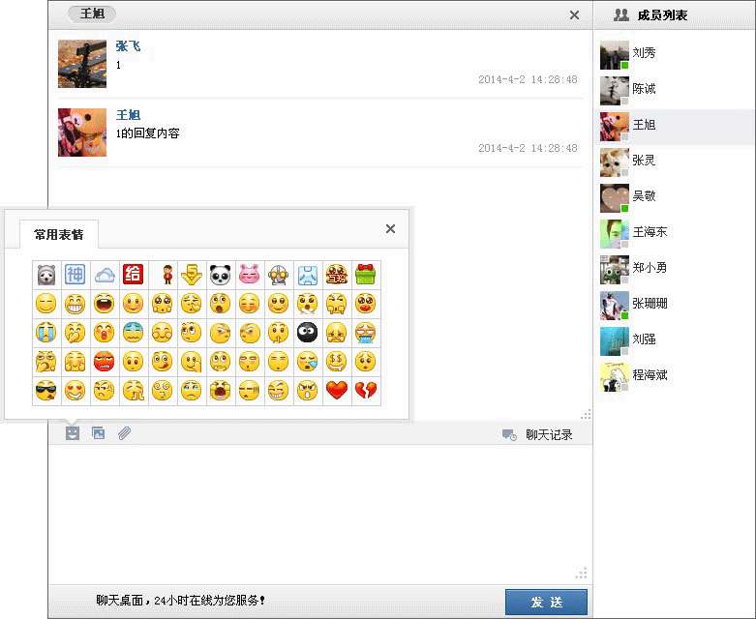This screenshot has width=756, height=619.
Task: Close the emoji popup panel
Action: point(390,229)
